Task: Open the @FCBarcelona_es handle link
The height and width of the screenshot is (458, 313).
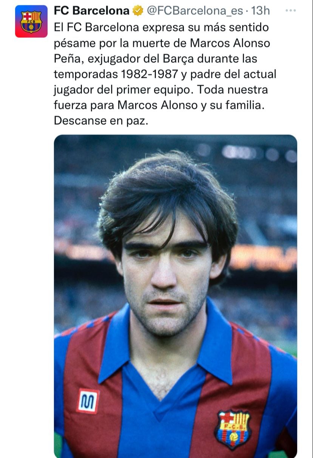Action: tap(194, 11)
